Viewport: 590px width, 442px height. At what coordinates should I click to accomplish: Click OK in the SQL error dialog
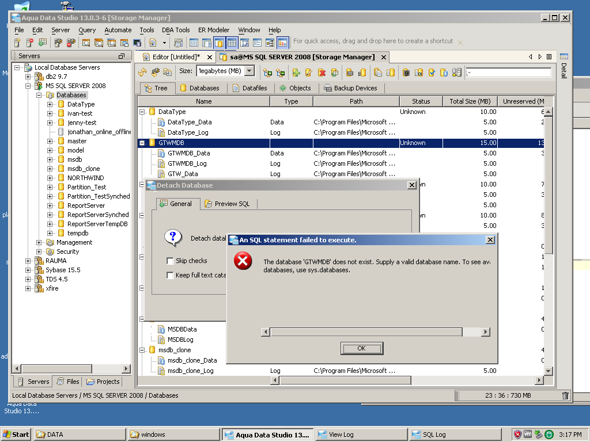pyautogui.click(x=362, y=348)
